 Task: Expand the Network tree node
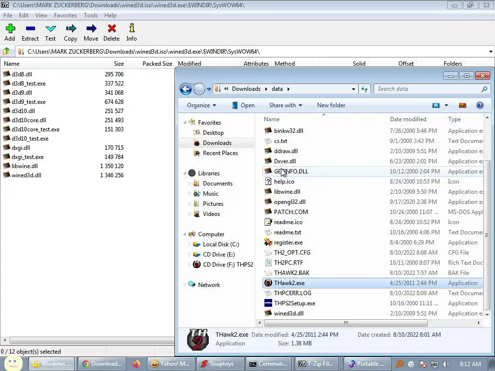tap(185, 285)
